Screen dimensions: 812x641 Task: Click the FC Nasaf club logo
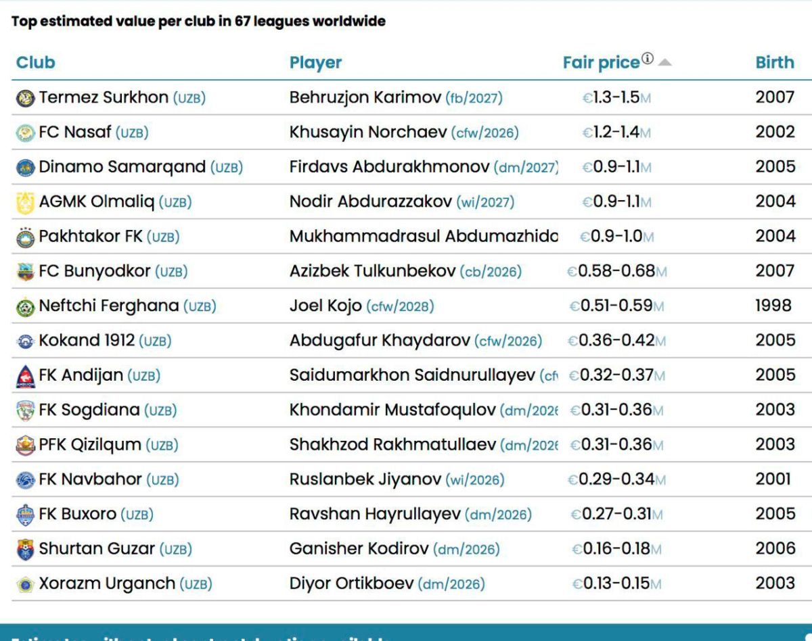25,133
